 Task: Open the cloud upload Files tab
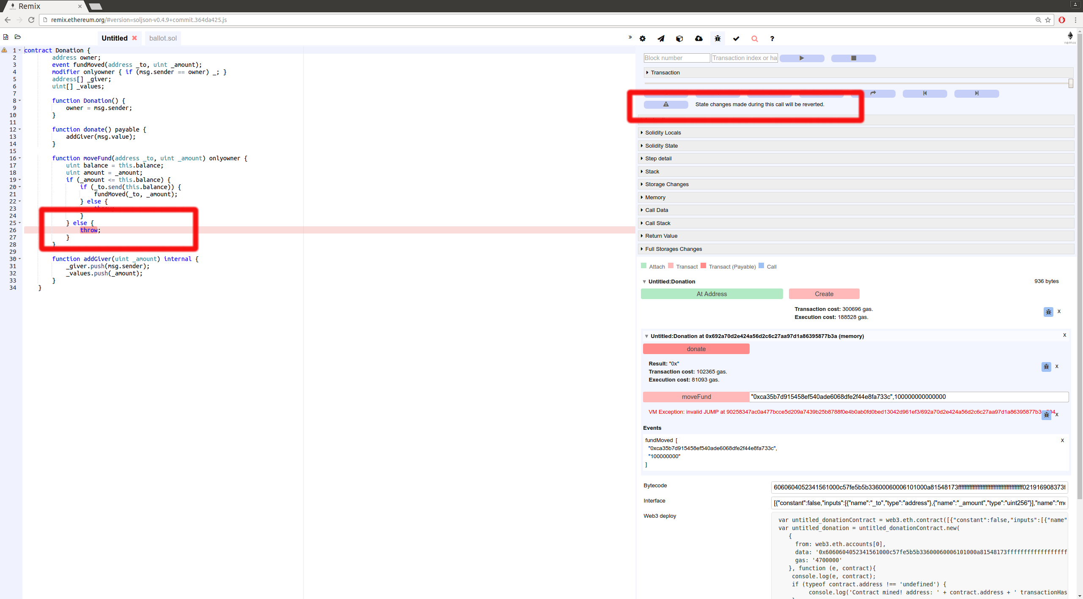(699, 38)
